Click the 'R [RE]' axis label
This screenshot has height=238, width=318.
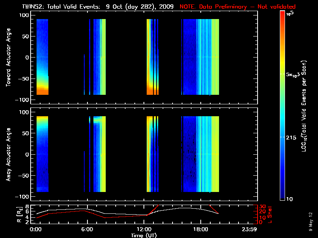tap(19, 215)
